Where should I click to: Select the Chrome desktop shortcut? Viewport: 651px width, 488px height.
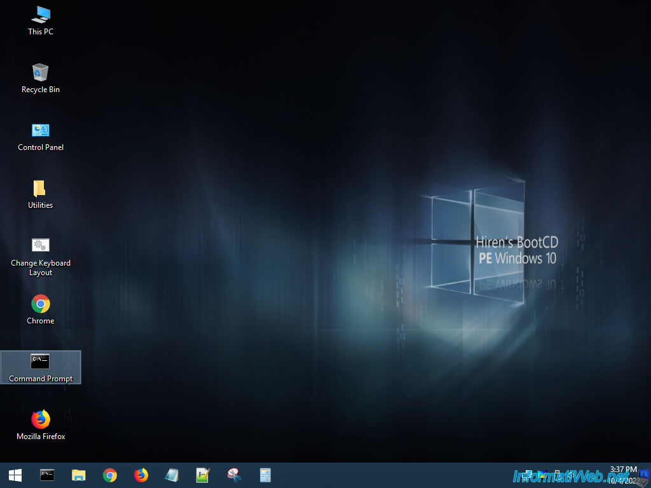pos(41,309)
